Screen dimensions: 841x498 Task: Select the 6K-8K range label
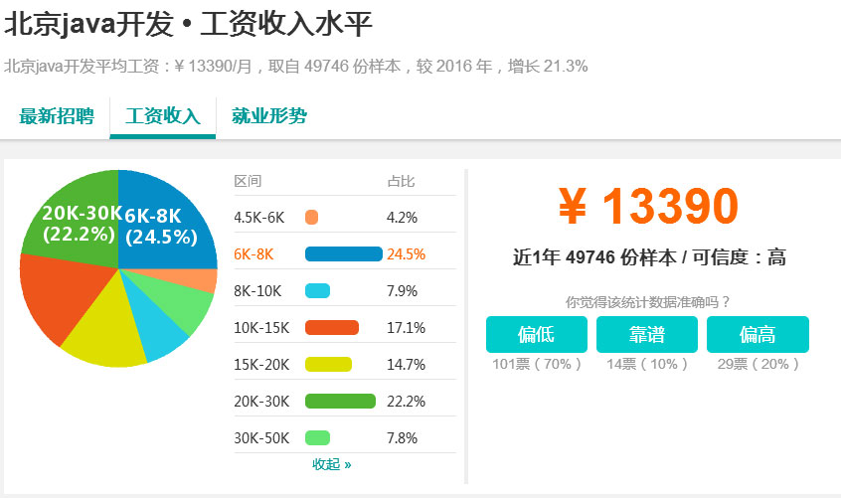[x=253, y=254]
